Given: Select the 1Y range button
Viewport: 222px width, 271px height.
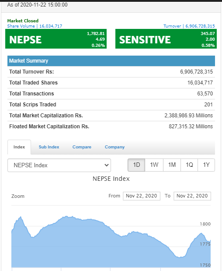Looking at the screenshot, I should 206,165.
